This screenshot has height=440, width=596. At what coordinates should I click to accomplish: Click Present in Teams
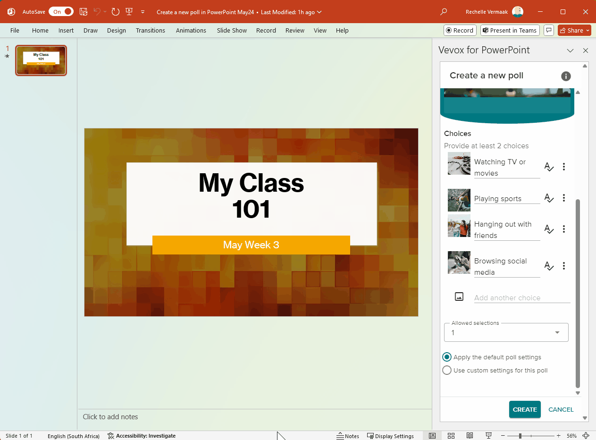[x=510, y=30]
